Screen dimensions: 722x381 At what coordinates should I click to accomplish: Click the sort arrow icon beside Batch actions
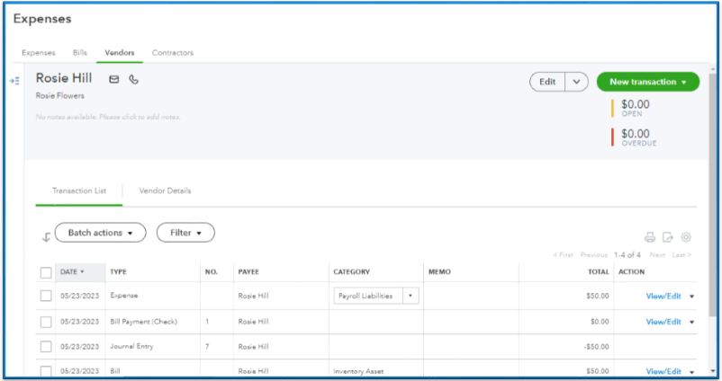point(46,237)
